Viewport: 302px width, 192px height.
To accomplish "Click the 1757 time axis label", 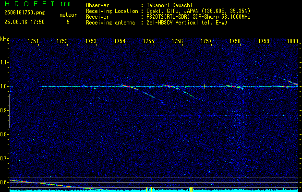I will [206, 41].
